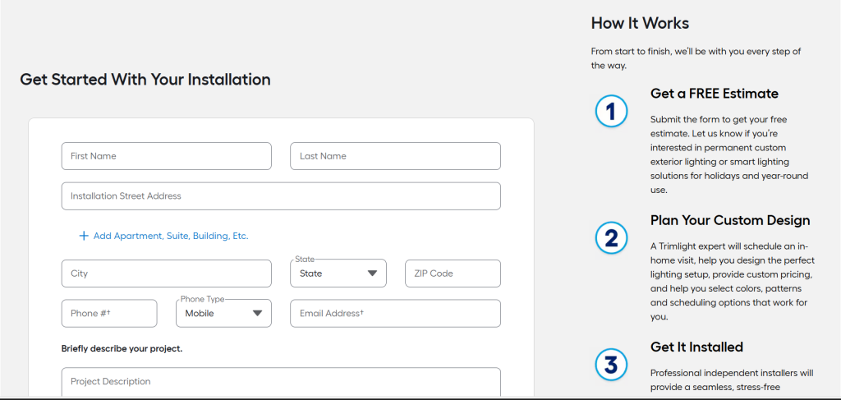Click the numbered circle 2 icon
This screenshot has height=400, width=841.
point(611,238)
